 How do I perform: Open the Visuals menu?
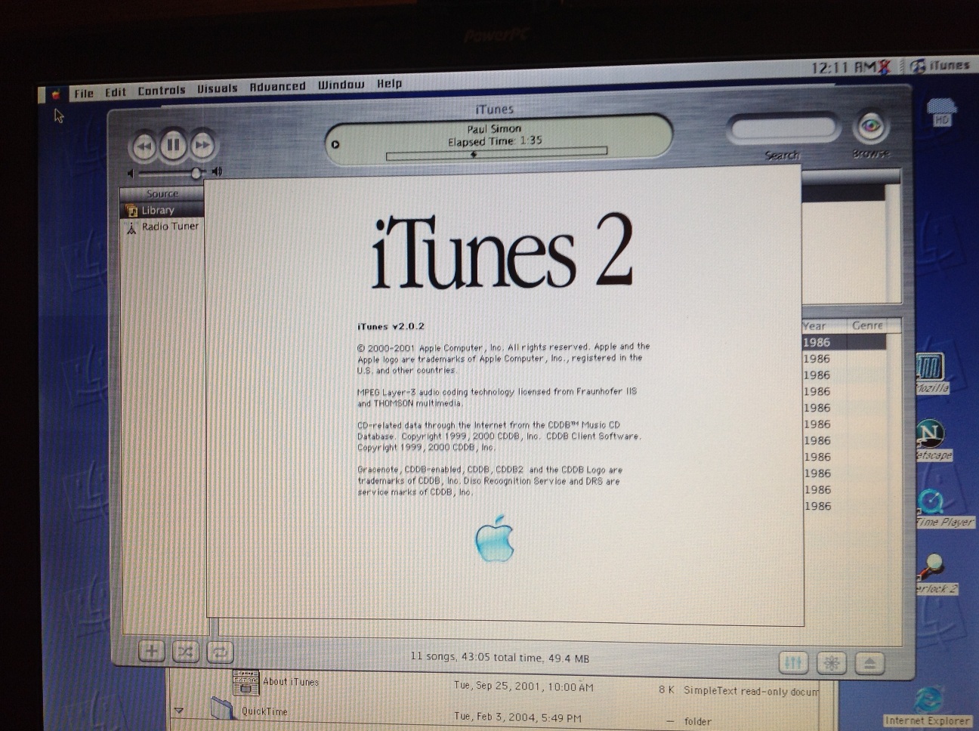click(x=217, y=88)
